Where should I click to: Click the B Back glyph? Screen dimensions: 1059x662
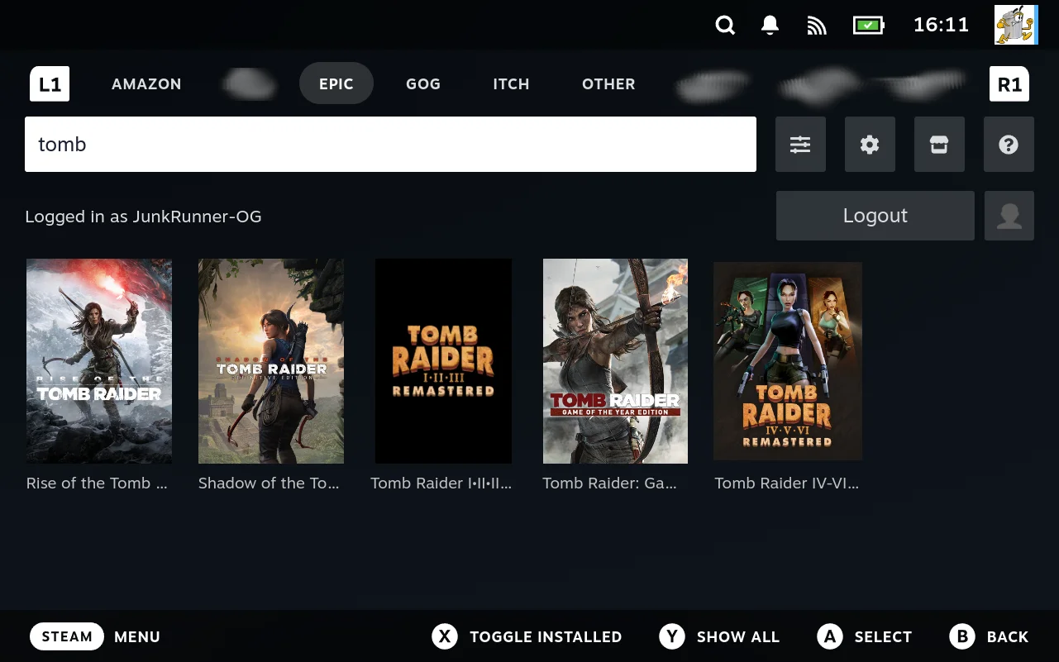click(x=962, y=636)
